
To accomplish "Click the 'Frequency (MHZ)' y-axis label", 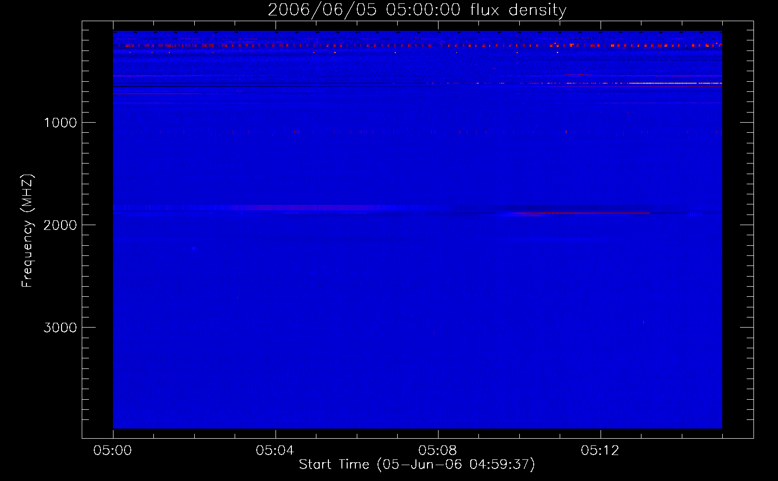I will click(x=27, y=231).
